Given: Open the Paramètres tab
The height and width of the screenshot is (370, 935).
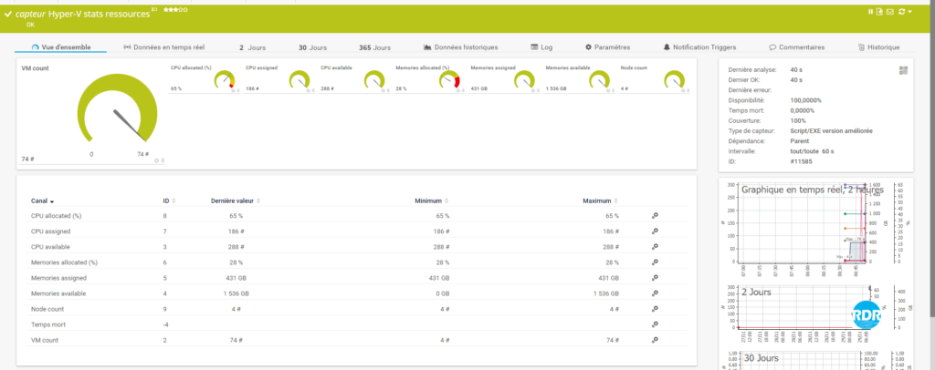Looking at the screenshot, I should coord(607,47).
